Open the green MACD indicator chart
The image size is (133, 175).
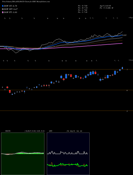pyautogui.click(x=23, y=154)
